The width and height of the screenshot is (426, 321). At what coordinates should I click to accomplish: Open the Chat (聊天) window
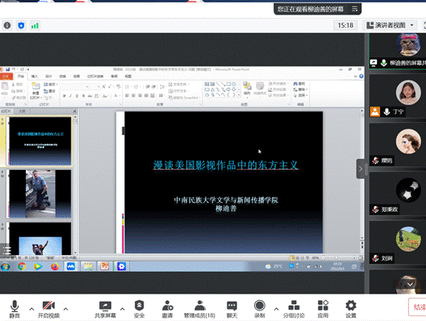(x=232, y=306)
